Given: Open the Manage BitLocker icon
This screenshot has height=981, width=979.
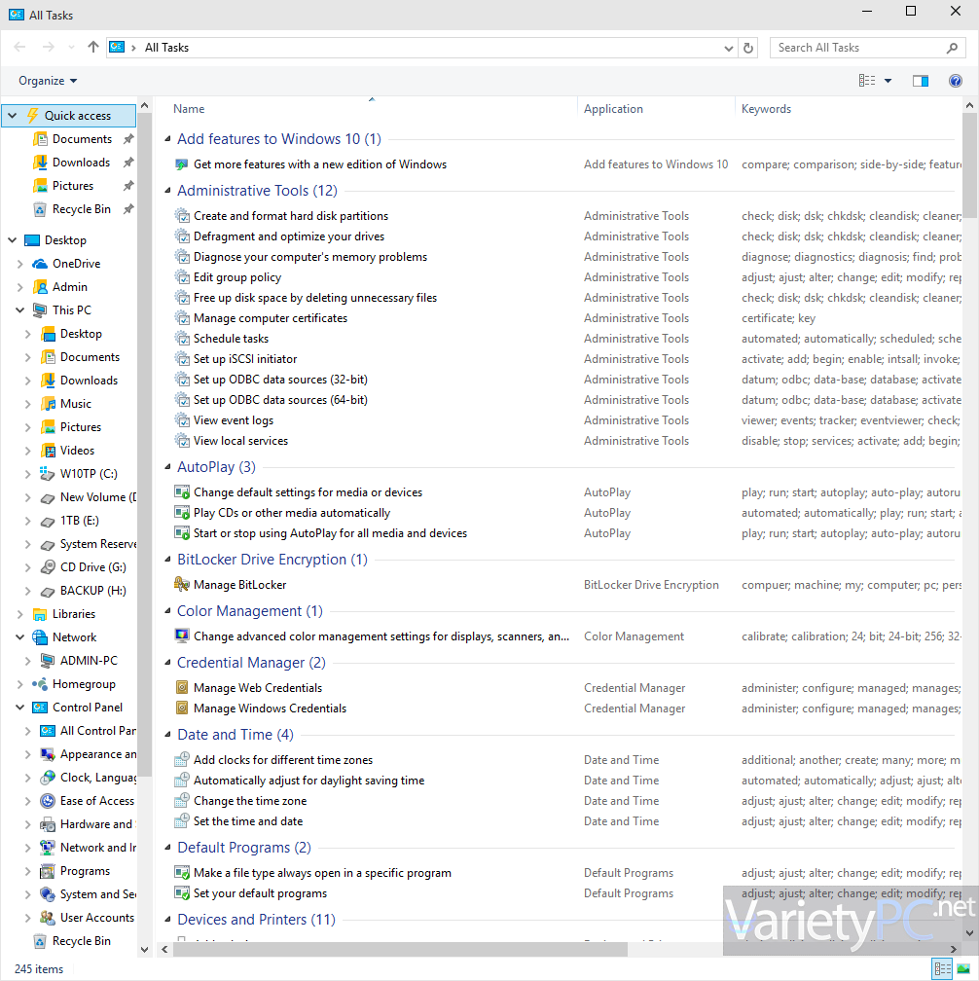Looking at the screenshot, I should pos(182,584).
